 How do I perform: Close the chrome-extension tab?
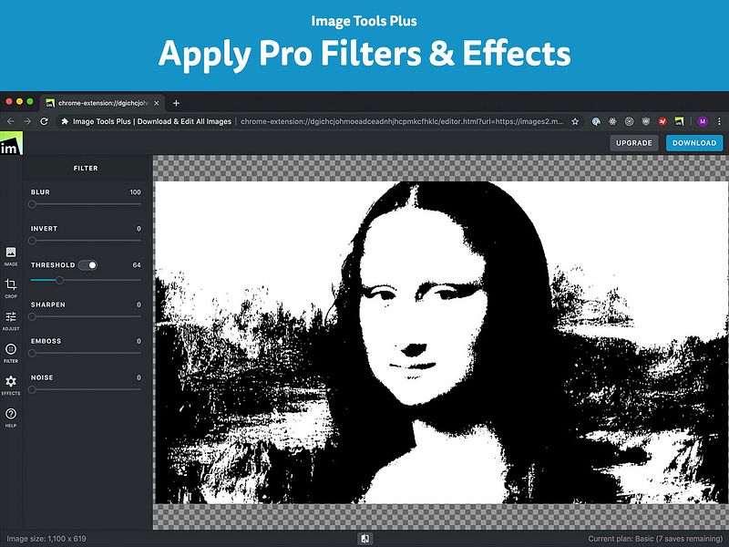[157, 103]
